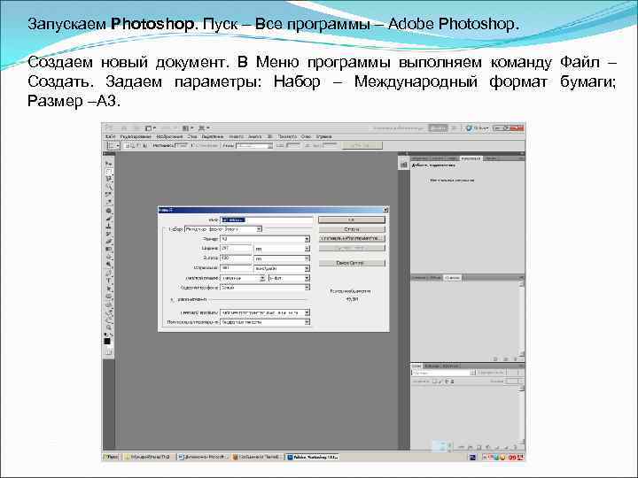Click the Растушевка field in options bar
Screen dimensions: 638x478
pos(182,145)
